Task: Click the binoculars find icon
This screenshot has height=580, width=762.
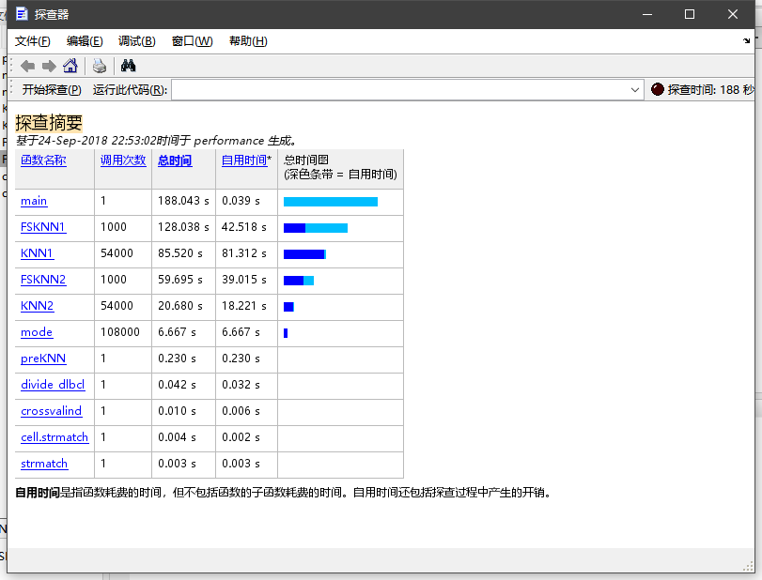Action: [x=129, y=66]
